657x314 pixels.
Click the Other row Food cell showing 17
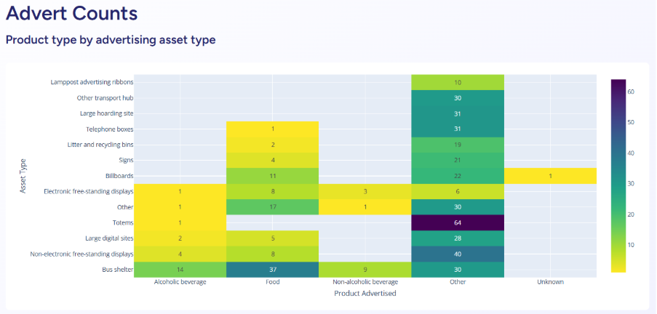272,207
